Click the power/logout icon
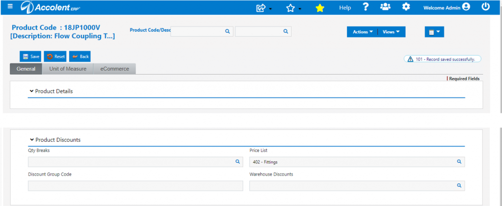This screenshot has width=502, height=206. pyautogui.click(x=486, y=7)
